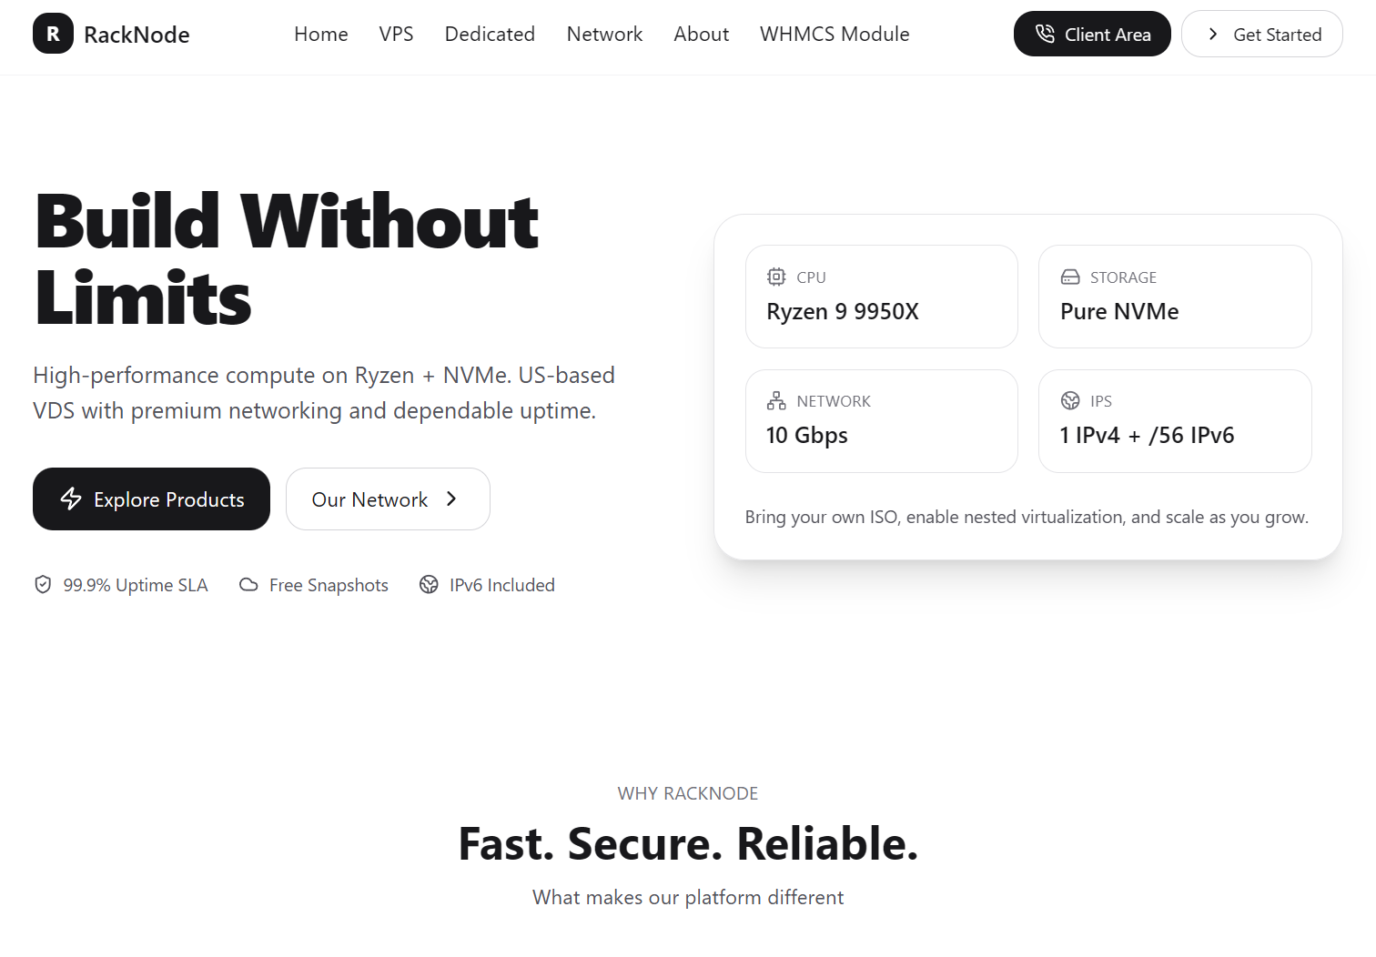The width and height of the screenshot is (1376, 957).
Task: Click the cloud icon beside Free Snapshots
Action: point(248,584)
